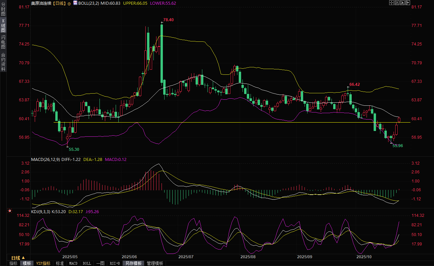The width and height of the screenshot is (434, 266).
Task: Open the 分时图 view in the sidebar
Action: tap(3, 9)
